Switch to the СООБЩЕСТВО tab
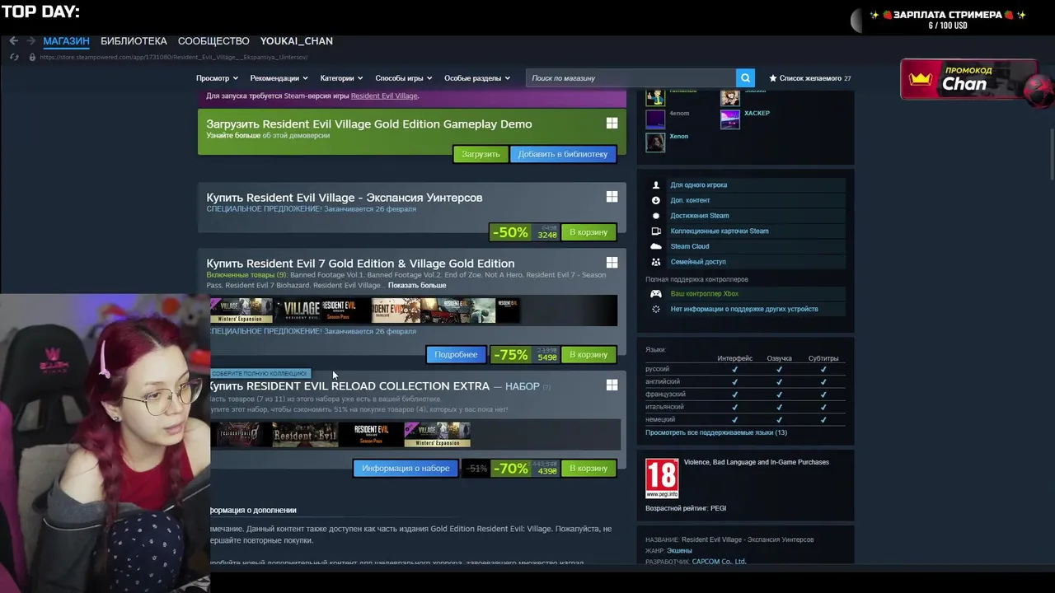The width and height of the screenshot is (1055, 593). (213, 41)
